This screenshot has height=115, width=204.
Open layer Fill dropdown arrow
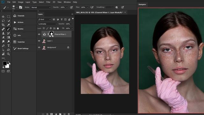72,28
